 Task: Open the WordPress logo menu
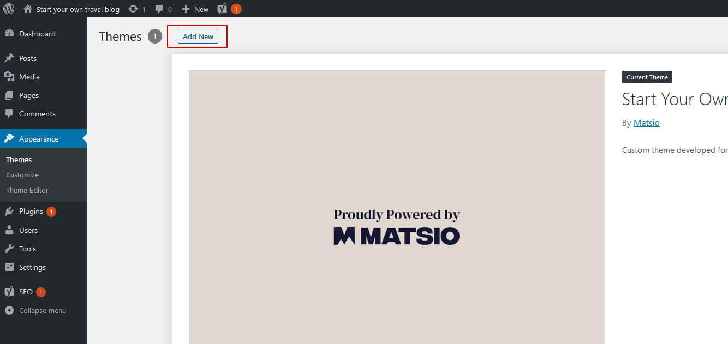9,9
